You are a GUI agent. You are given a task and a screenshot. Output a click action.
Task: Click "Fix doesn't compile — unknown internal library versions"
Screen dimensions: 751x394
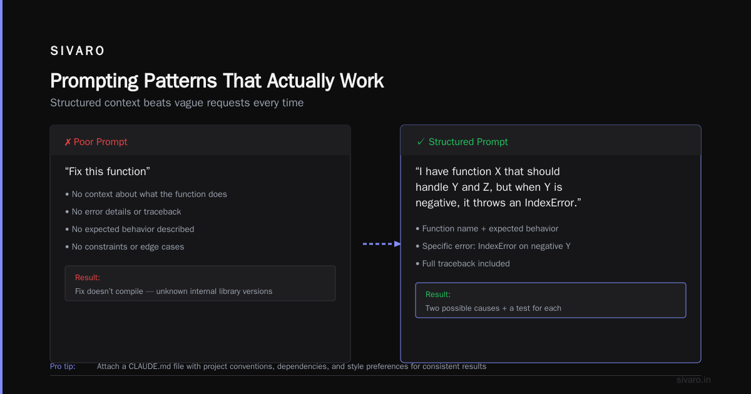(174, 291)
